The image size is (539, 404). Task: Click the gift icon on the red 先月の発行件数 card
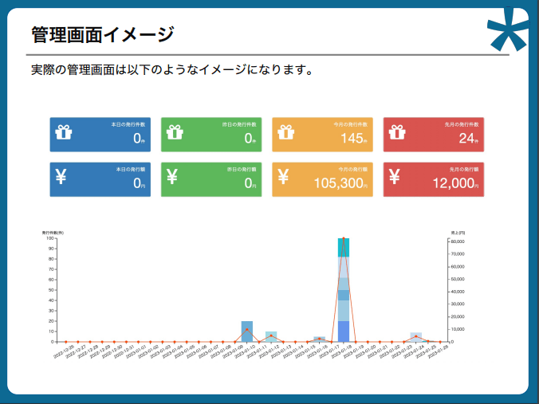tap(397, 132)
